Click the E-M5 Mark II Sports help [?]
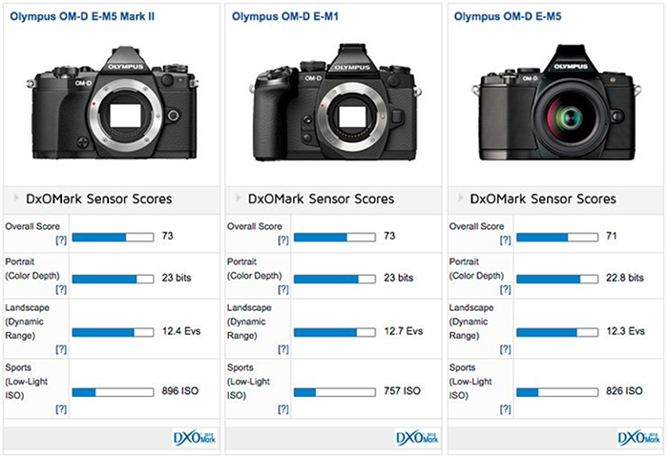The width and height of the screenshot is (668, 459). click(x=60, y=408)
